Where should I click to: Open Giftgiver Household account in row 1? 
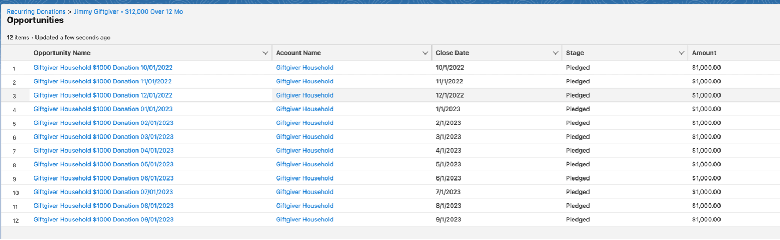(x=304, y=68)
